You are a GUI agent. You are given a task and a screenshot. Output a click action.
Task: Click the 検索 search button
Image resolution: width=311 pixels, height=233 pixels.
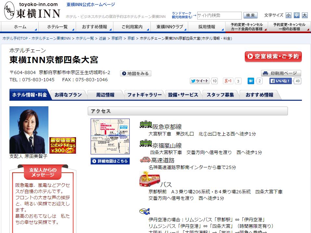pos(251,15)
